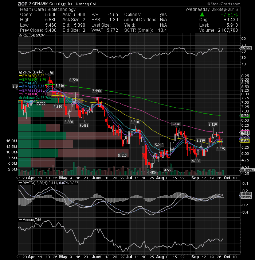The width and height of the screenshot is (255, 260).
Task: Click the ZIOP ticker symbol in header
Action: tap(23, 4)
